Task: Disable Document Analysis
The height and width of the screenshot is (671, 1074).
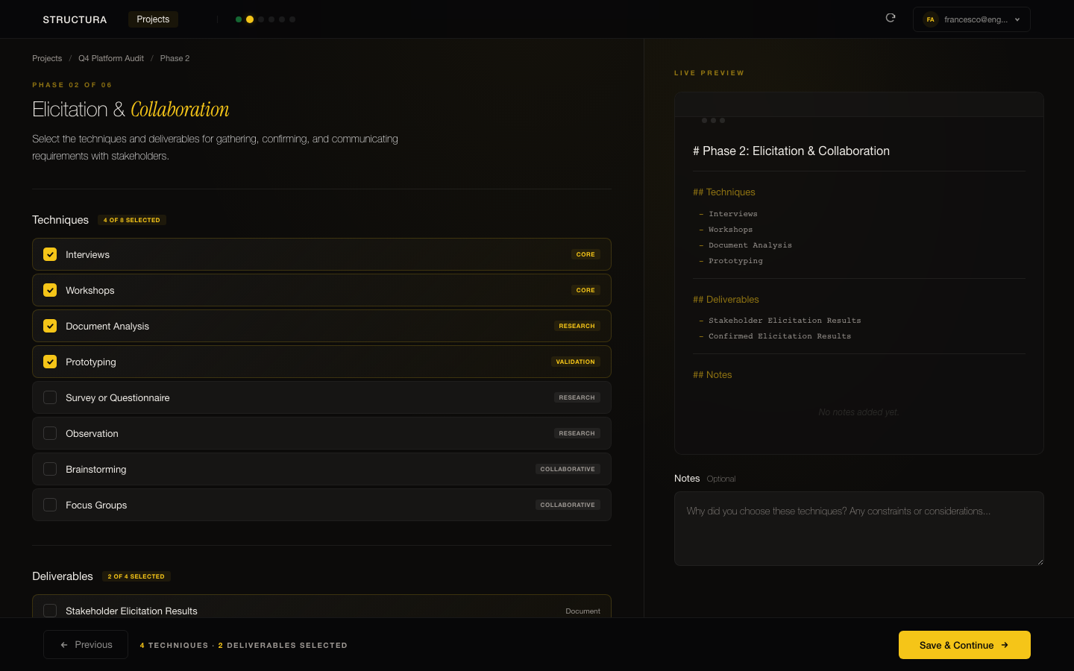Action: (x=50, y=326)
